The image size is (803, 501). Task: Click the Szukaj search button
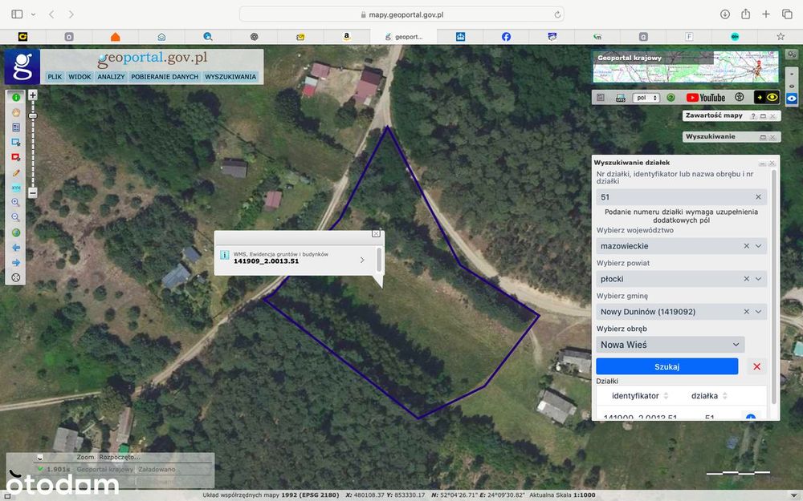666,366
